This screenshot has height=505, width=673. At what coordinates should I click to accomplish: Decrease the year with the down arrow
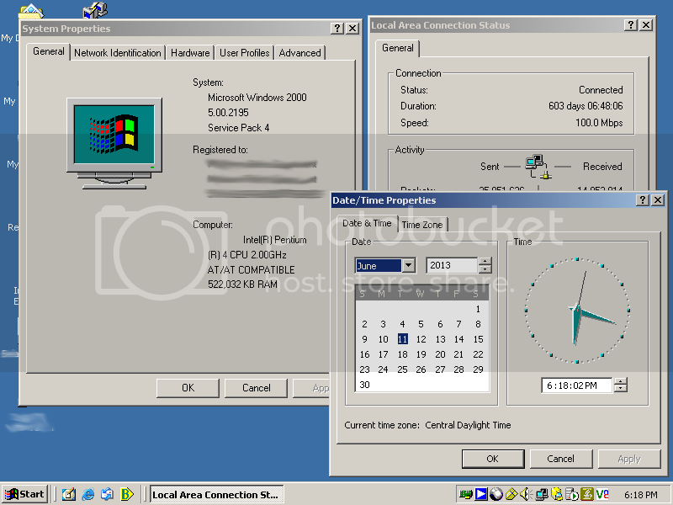pos(485,269)
